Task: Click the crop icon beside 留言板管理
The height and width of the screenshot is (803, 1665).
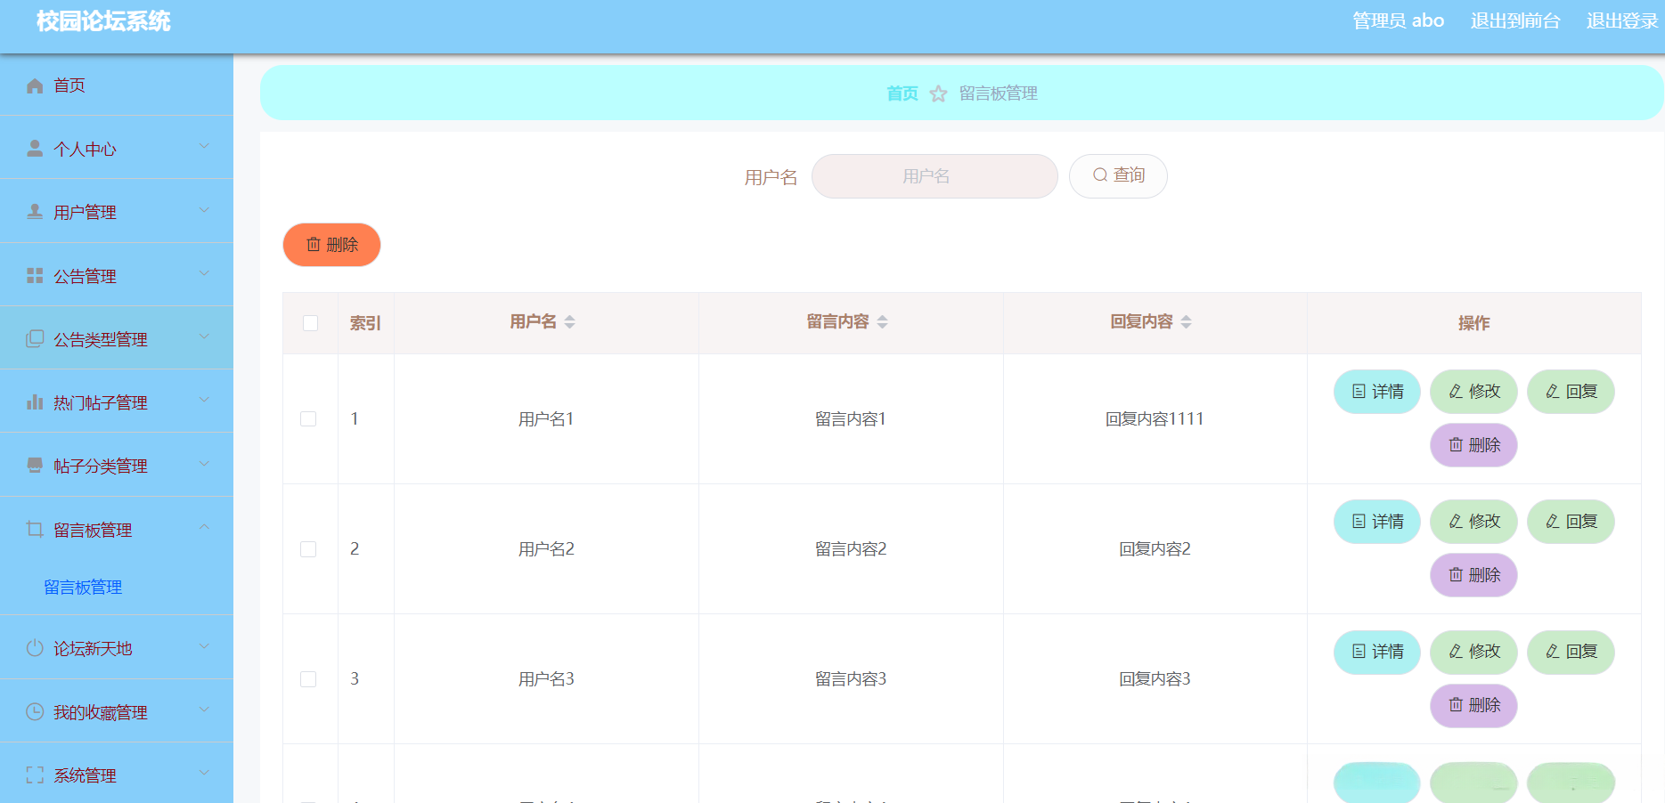Action: (35, 530)
